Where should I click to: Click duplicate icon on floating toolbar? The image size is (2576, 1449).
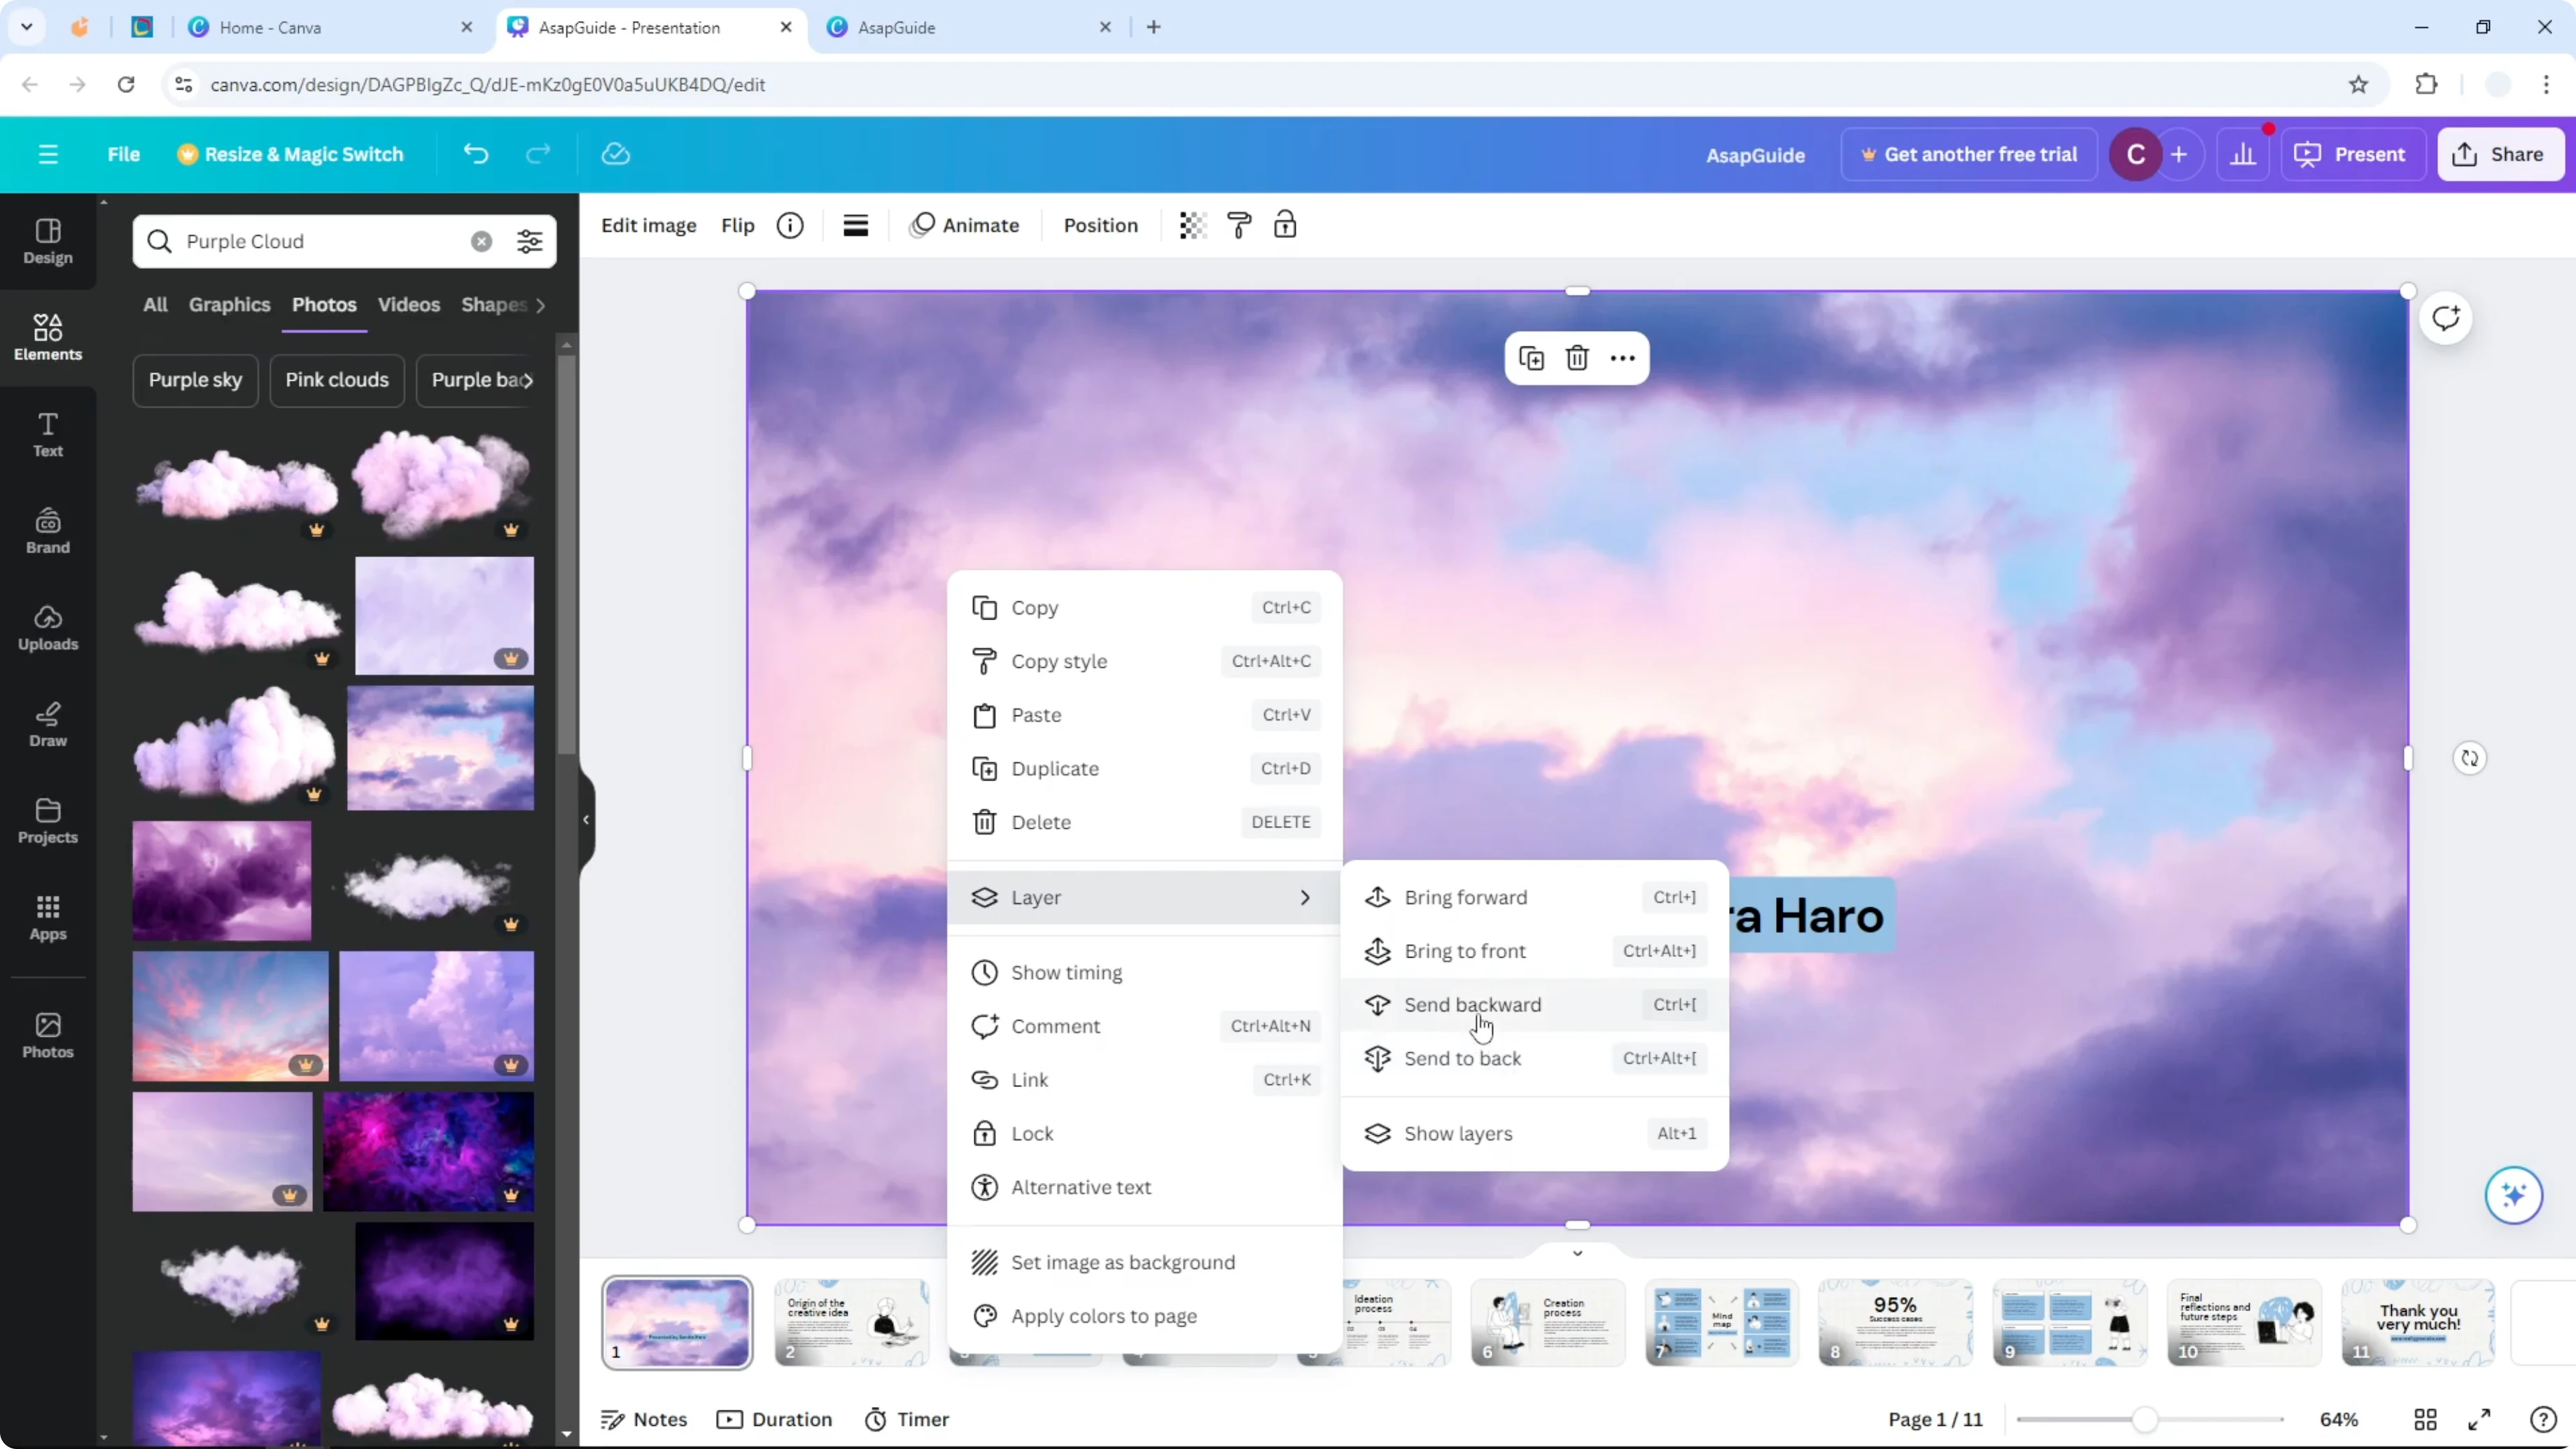1531,358
